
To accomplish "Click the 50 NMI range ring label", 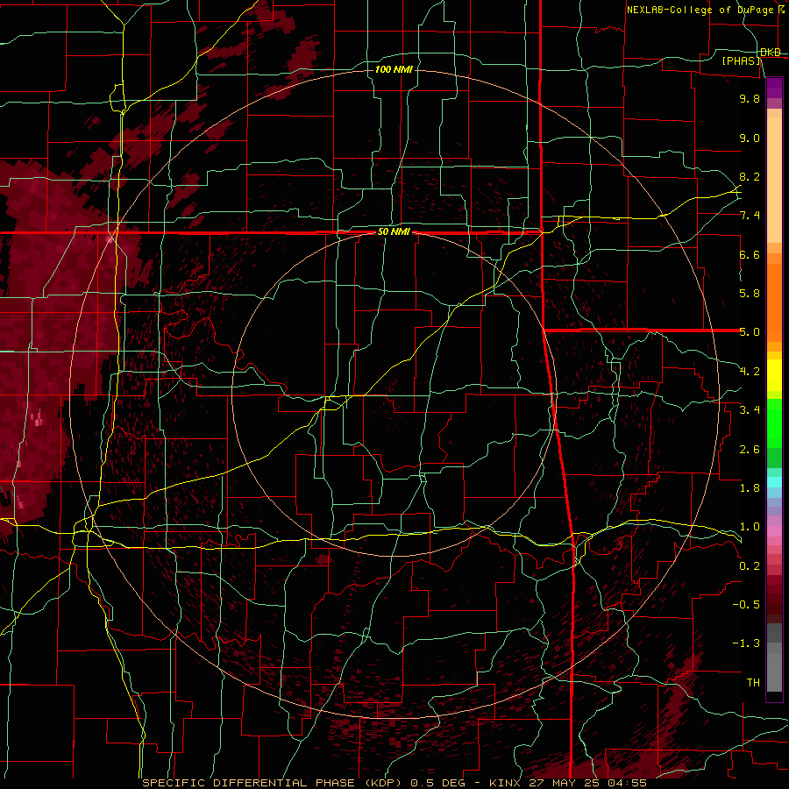I will tap(394, 232).
